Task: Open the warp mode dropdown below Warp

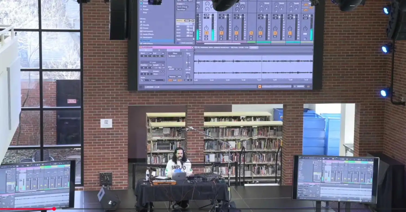Action: [175, 56]
